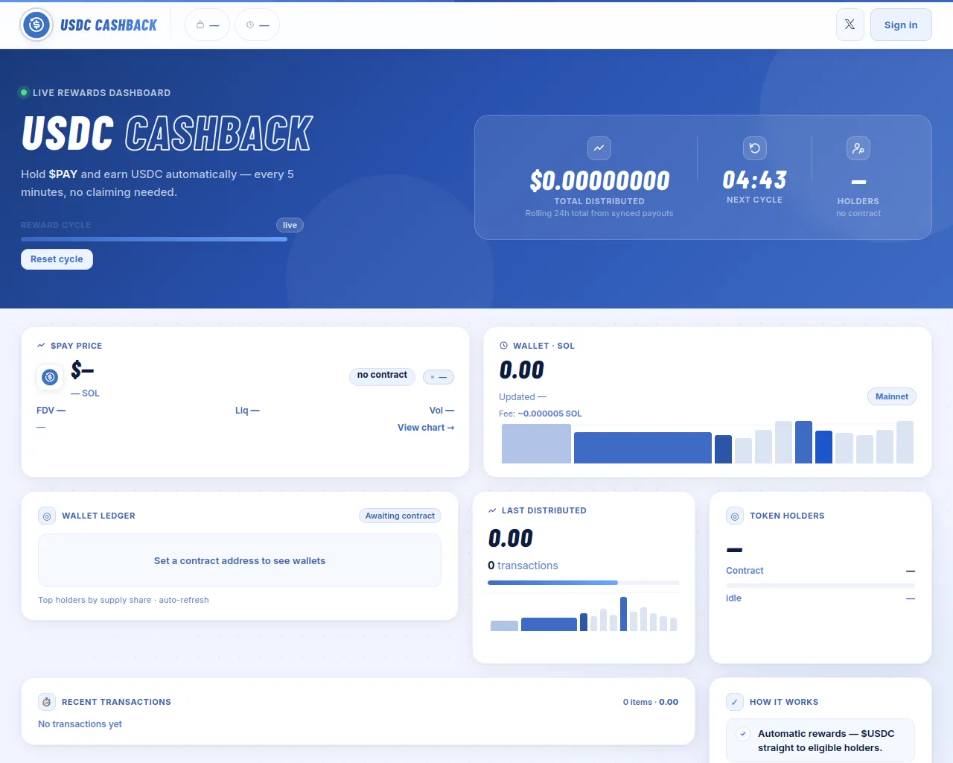
Task: Click Set a contract address to see wallets
Action: 240,560
